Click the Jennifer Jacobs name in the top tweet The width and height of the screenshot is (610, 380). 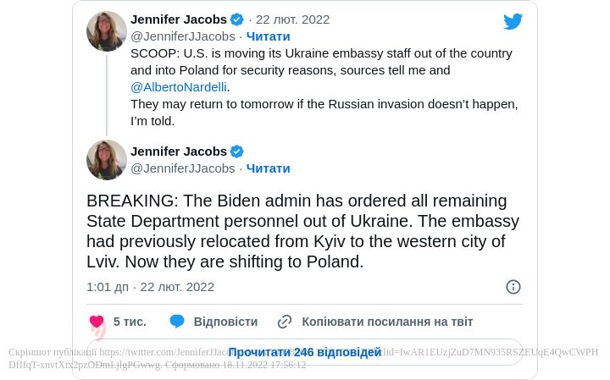tap(179, 19)
